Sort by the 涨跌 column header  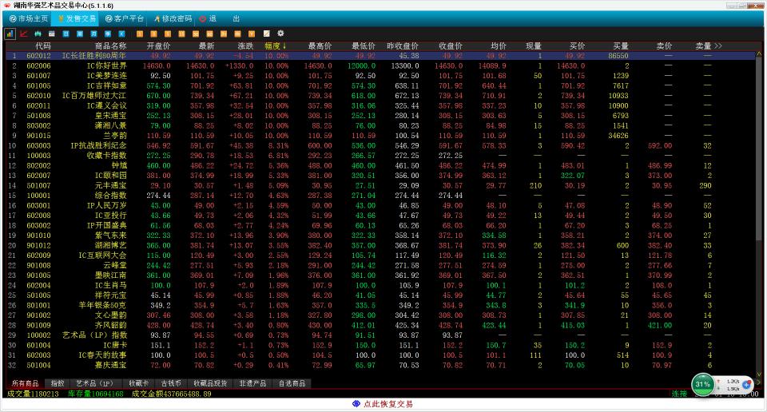pos(245,46)
